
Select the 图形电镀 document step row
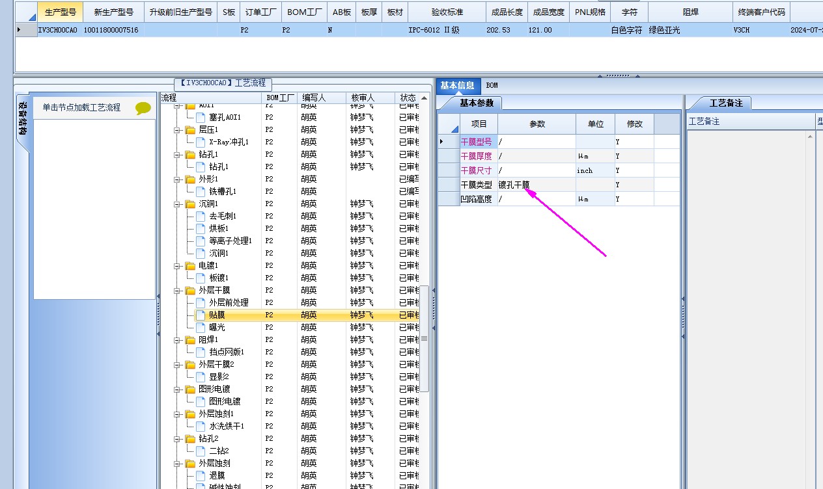(x=225, y=401)
